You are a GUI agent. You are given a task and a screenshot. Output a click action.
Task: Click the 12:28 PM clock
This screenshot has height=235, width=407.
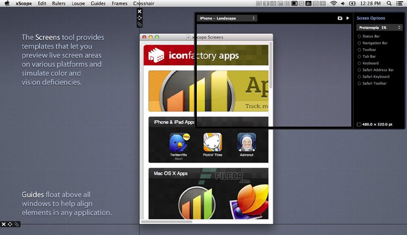point(370,3)
